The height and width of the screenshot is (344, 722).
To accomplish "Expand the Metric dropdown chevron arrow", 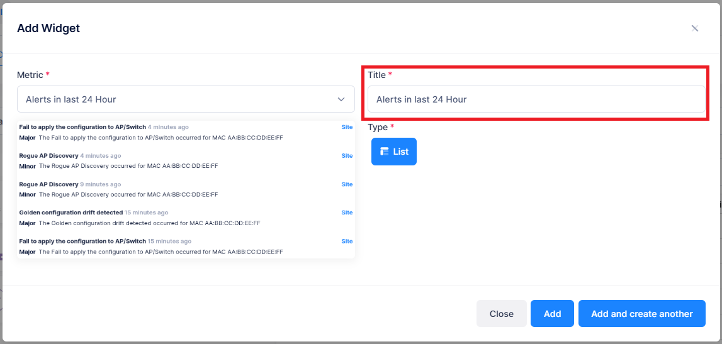I will click(x=341, y=99).
